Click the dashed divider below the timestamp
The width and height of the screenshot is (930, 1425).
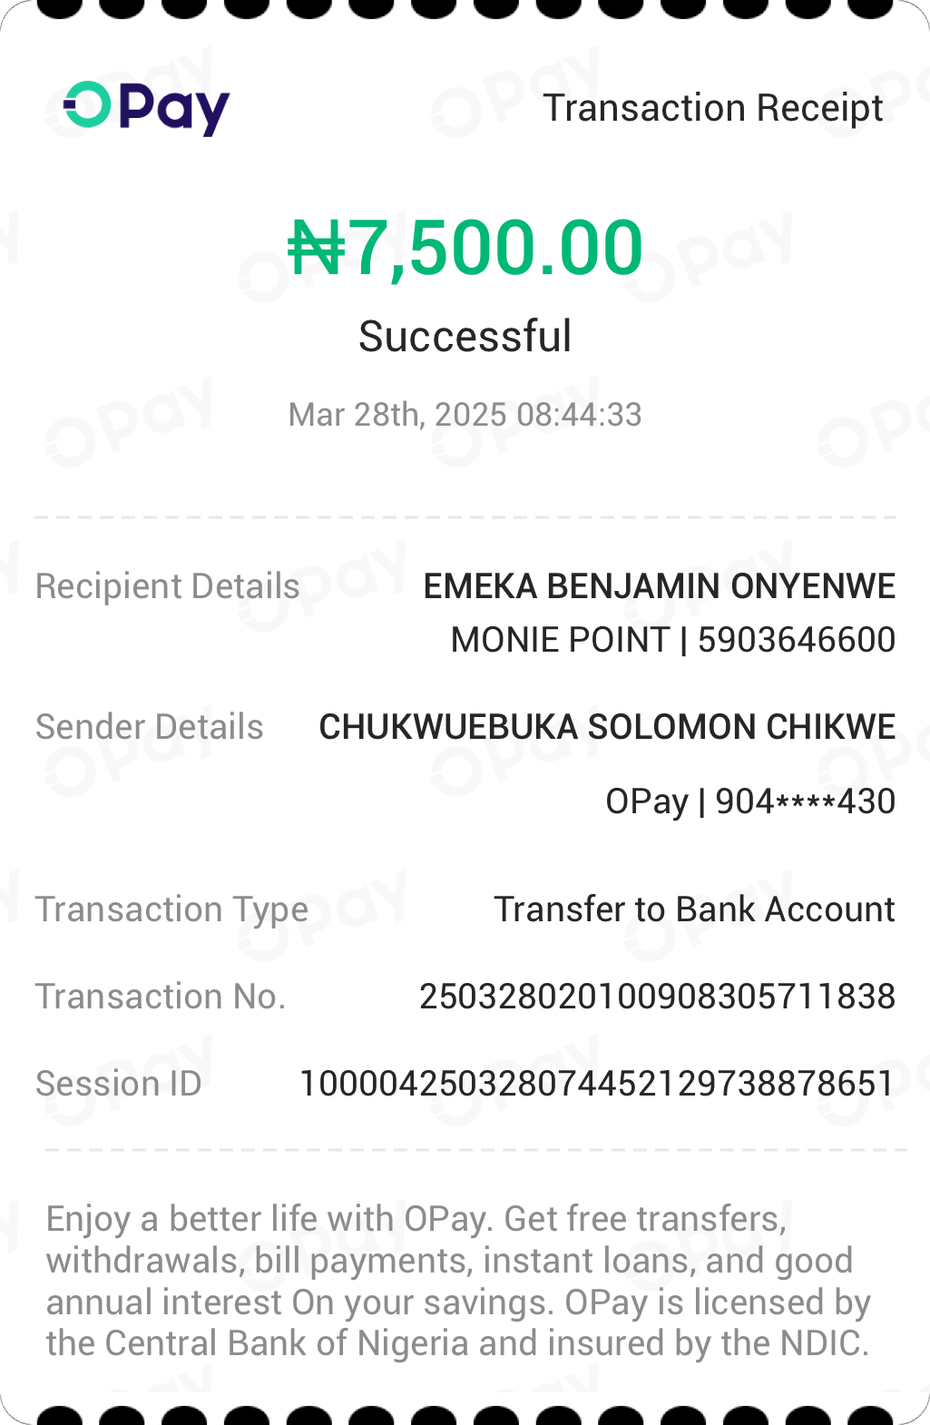click(x=465, y=517)
